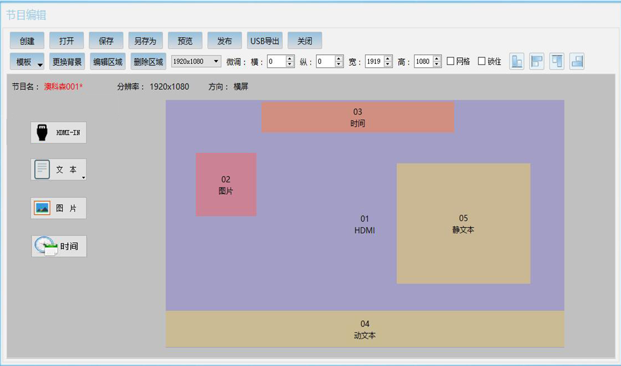This screenshot has height=366, width=621.
Task: Open the 1920x1080 resolution dropdown
Action: click(197, 61)
